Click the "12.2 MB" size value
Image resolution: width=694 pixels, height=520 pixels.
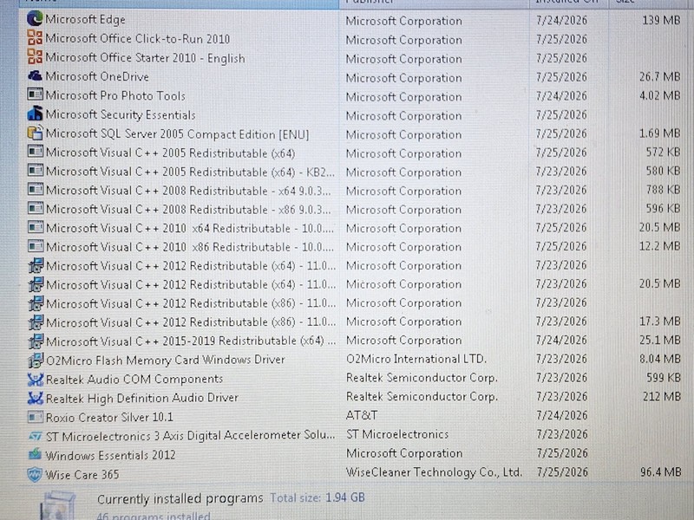(x=659, y=246)
